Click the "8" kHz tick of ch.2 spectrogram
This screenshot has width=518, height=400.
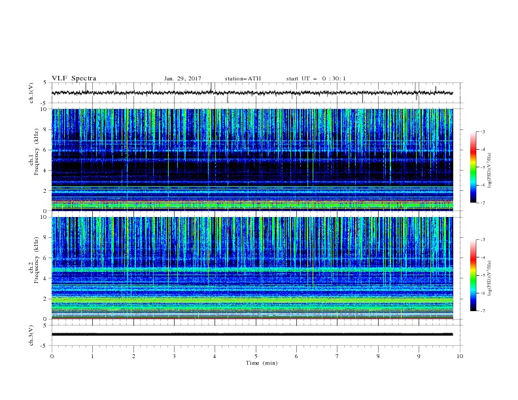click(46, 238)
